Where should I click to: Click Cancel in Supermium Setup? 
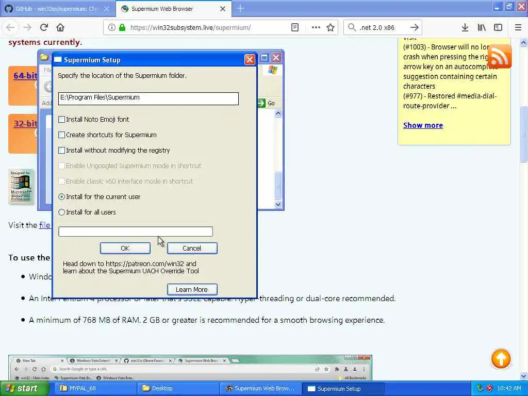pos(192,248)
